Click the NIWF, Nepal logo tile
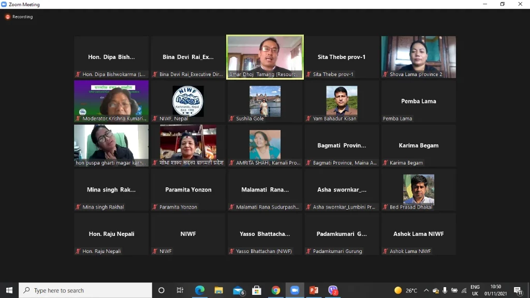 (188, 101)
